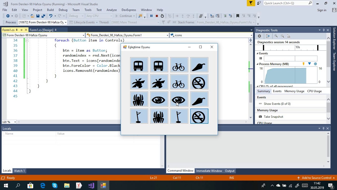Switch to Visual Studio on the taskbar
This screenshot has height=190, width=337.
(x=91, y=186)
